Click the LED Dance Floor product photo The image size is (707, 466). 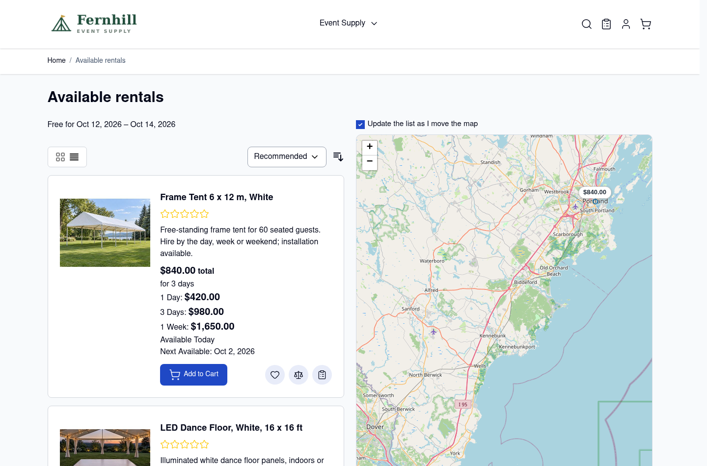click(x=105, y=447)
